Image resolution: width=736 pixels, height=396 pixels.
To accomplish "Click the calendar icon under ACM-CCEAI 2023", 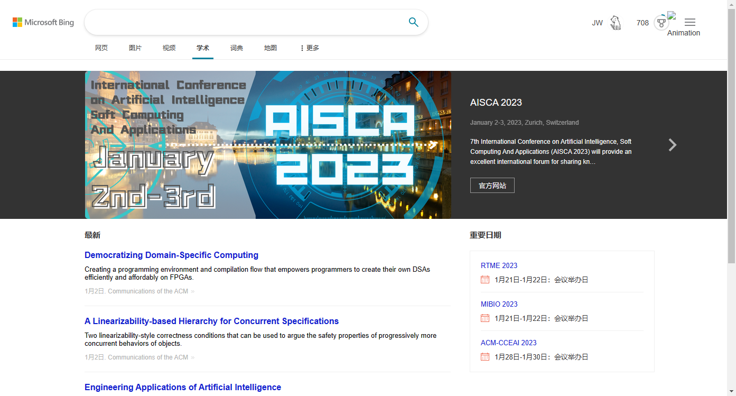I will 485,357.
